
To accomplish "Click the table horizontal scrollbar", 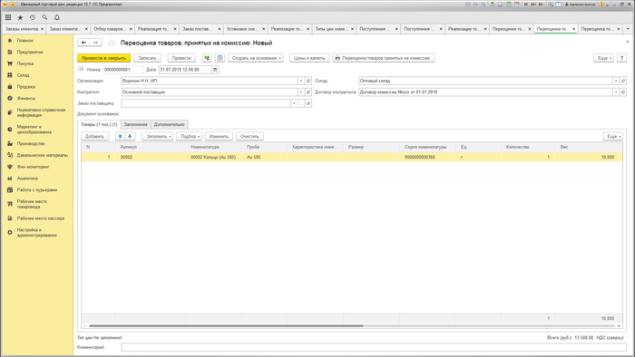I will (226, 325).
